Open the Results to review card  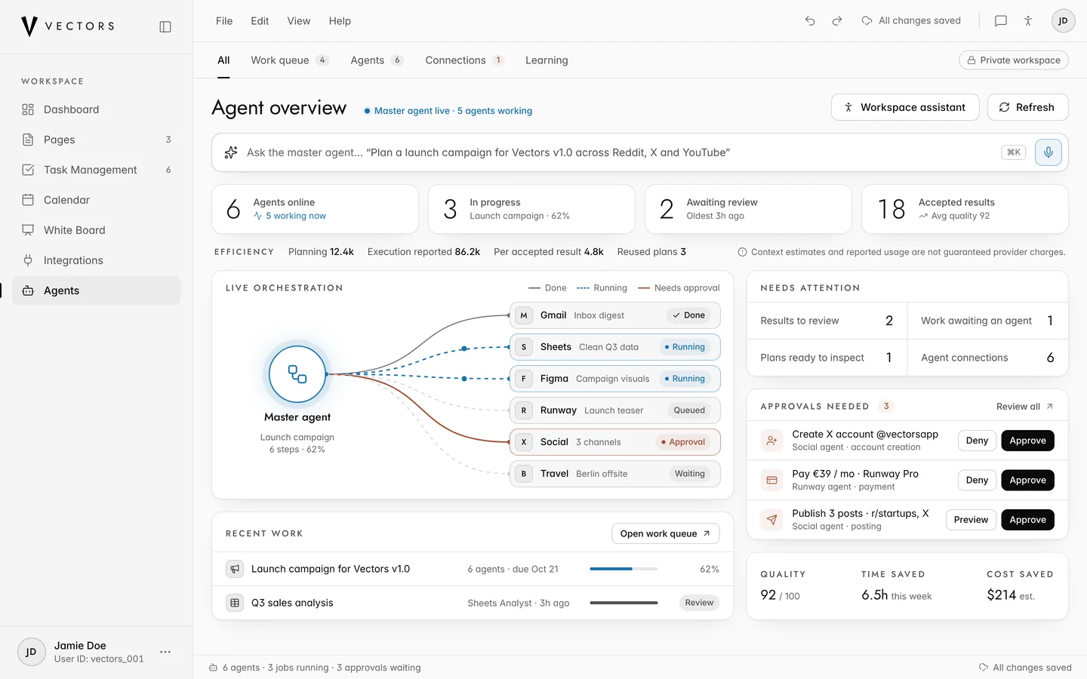(x=827, y=321)
